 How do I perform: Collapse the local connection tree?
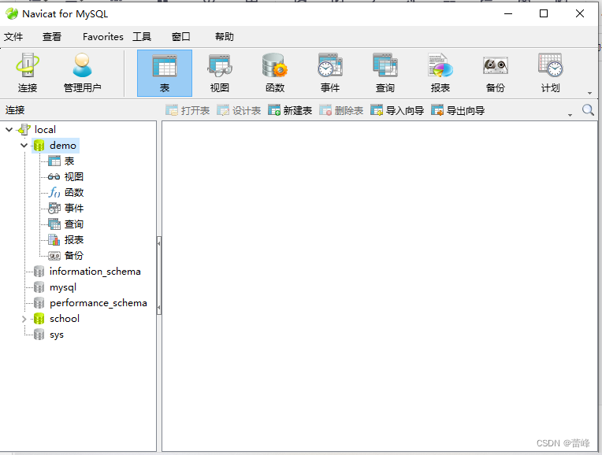coord(9,130)
